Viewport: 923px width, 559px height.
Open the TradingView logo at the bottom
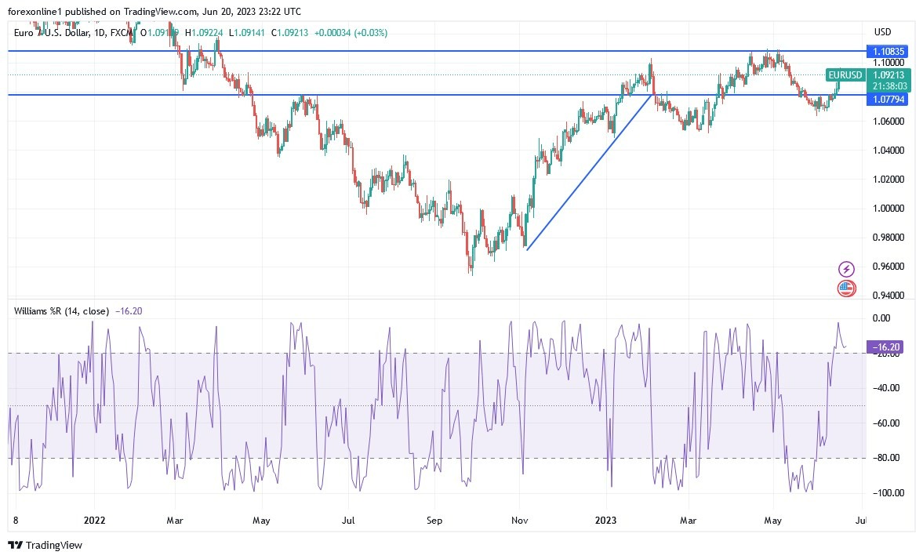(x=45, y=545)
